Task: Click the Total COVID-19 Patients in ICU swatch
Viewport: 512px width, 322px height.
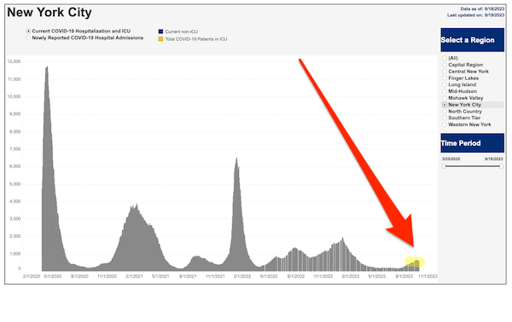Action: pos(160,39)
